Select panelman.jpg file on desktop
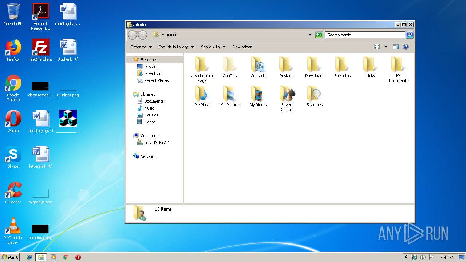This screenshot has height=262, width=466. [40, 231]
